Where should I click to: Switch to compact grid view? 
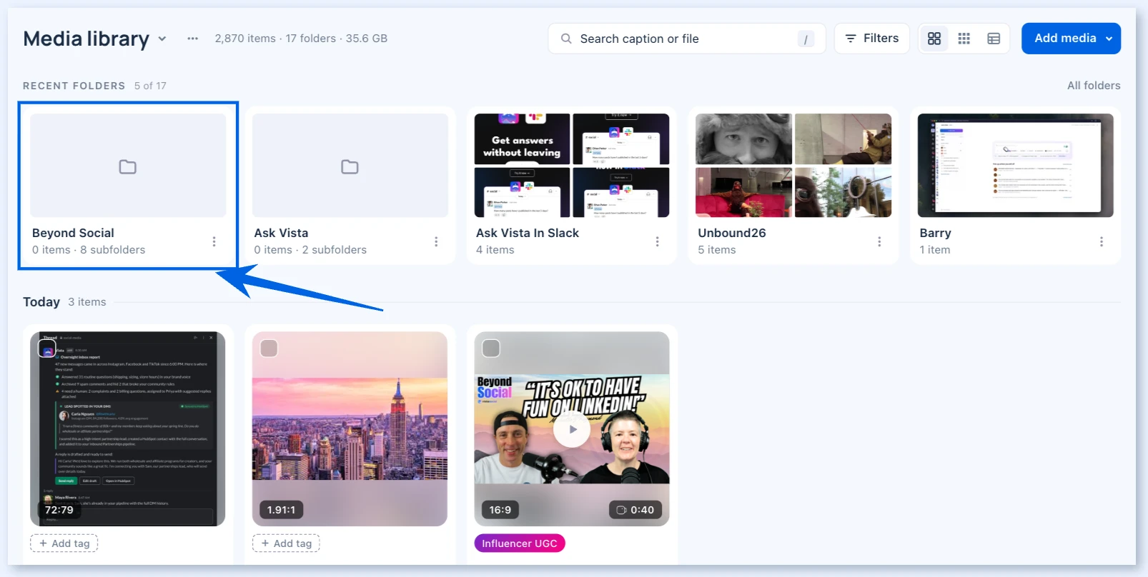pyautogui.click(x=964, y=39)
